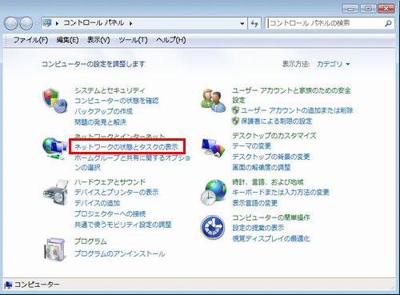Open the Network and Internet globe icon
The height and width of the screenshot is (295, 400).
54,148
